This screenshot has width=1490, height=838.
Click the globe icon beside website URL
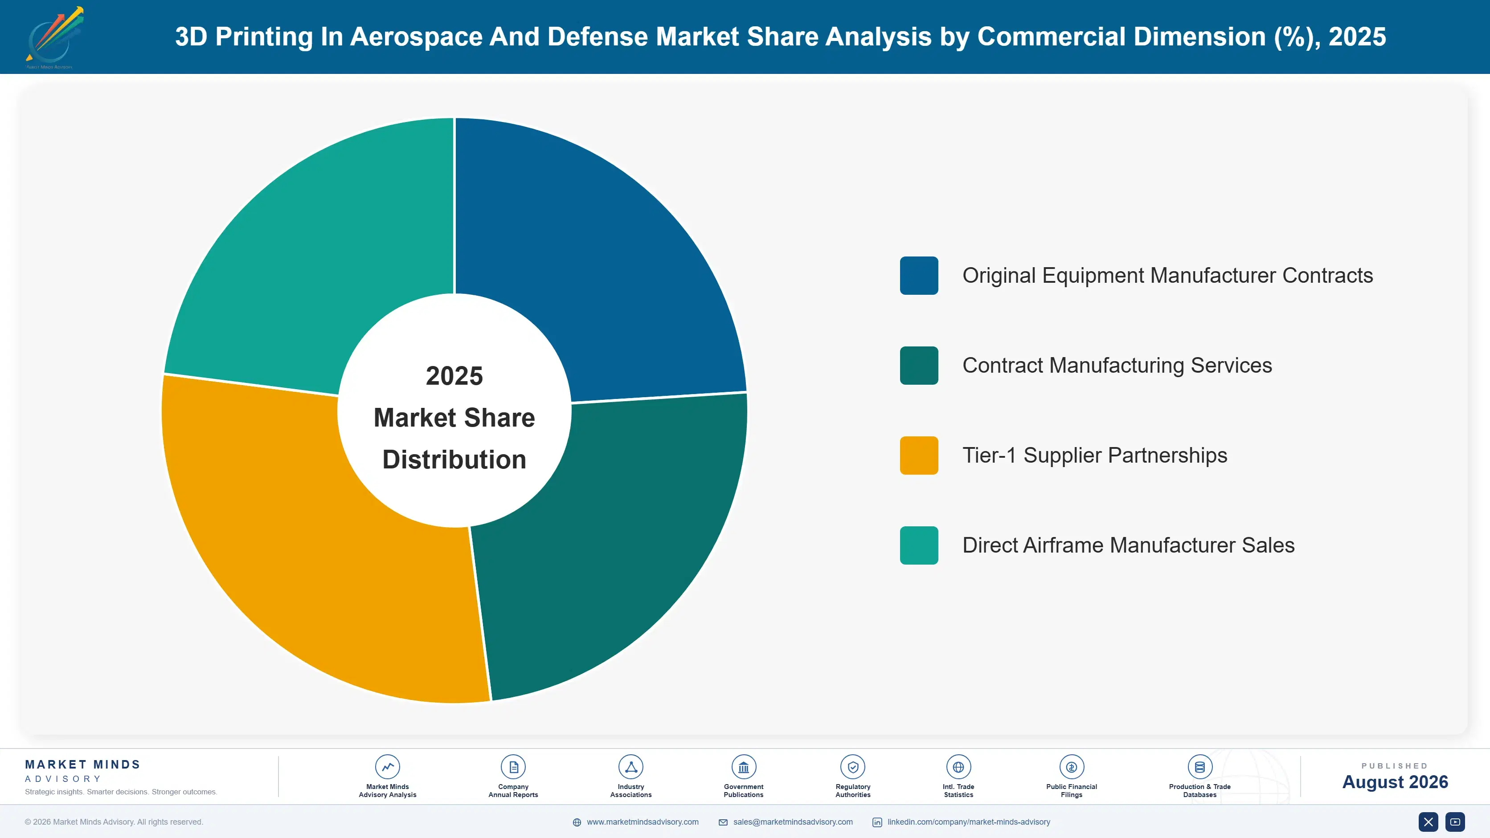(x=577, y=822)
